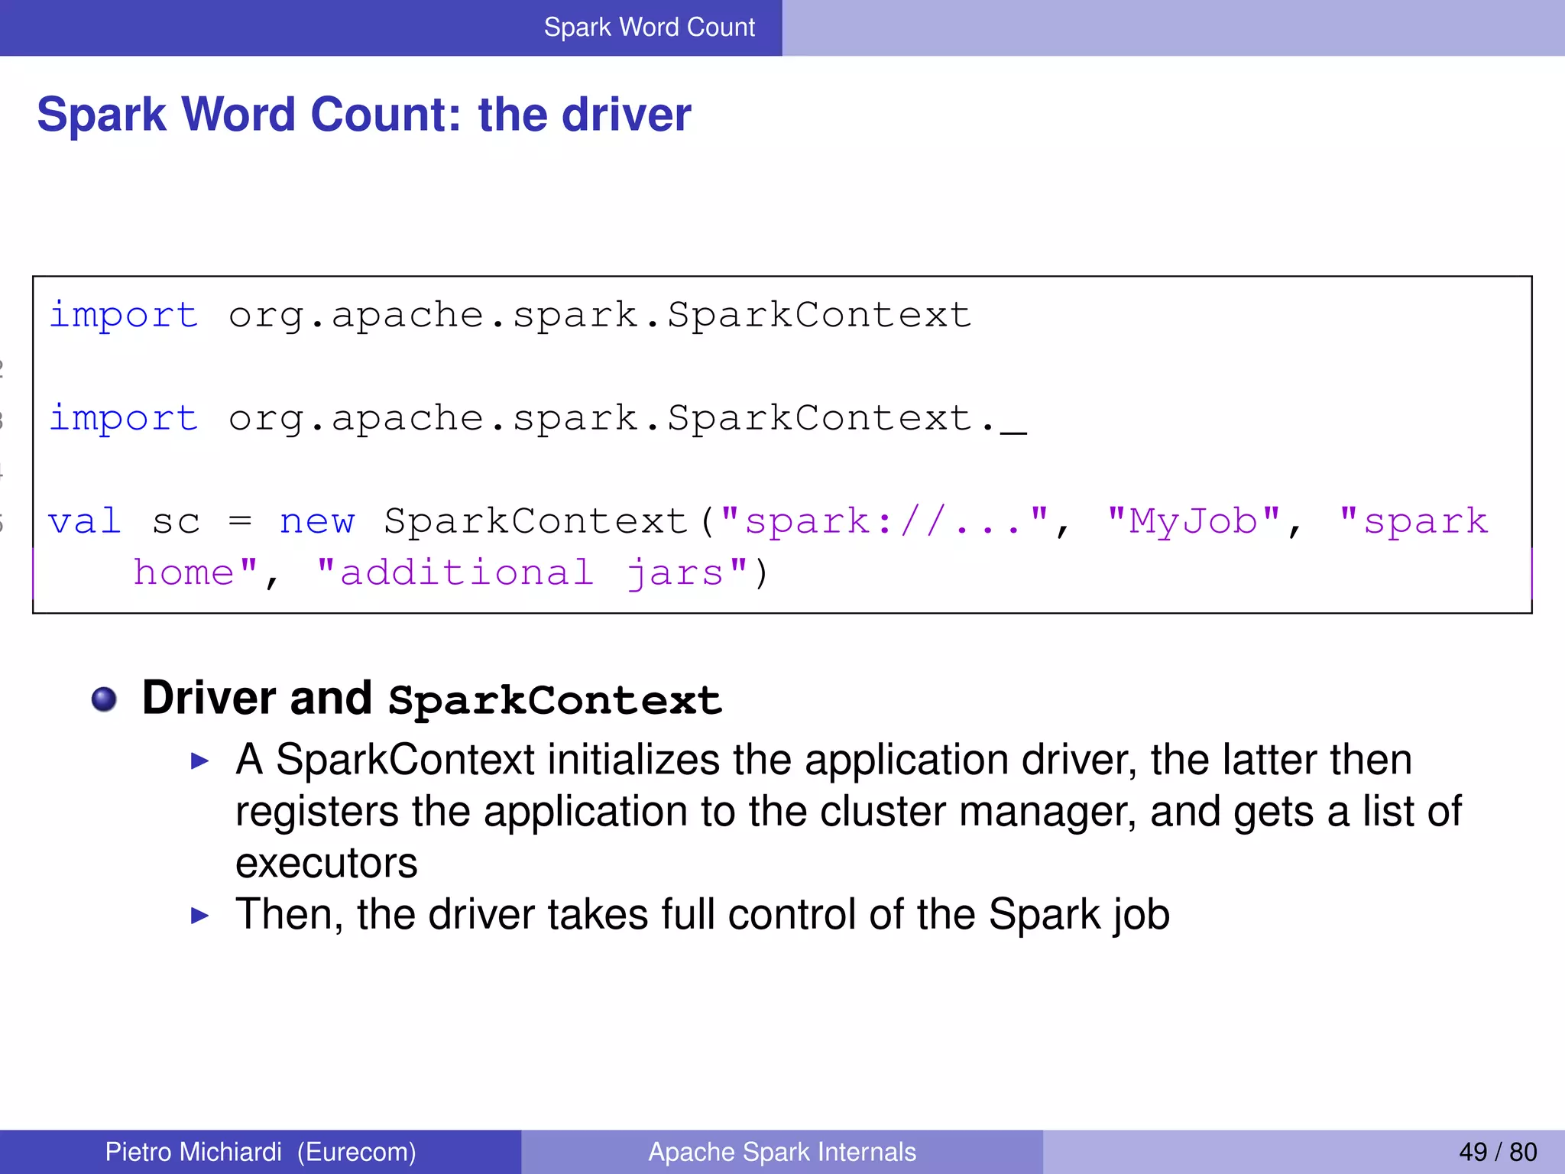
Task: Click the word 'executors' in the bullet text
Action: coord(326,864)
